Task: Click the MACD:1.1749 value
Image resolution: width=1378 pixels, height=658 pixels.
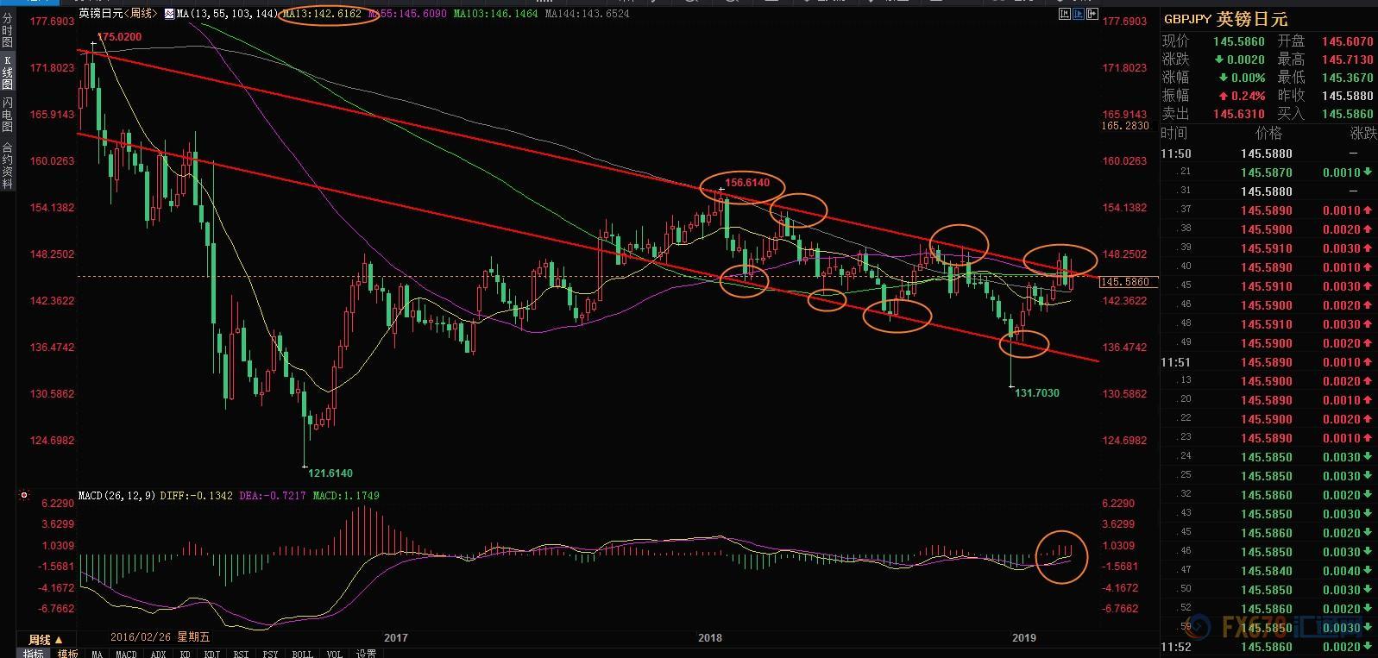Action: pos(346,496)
